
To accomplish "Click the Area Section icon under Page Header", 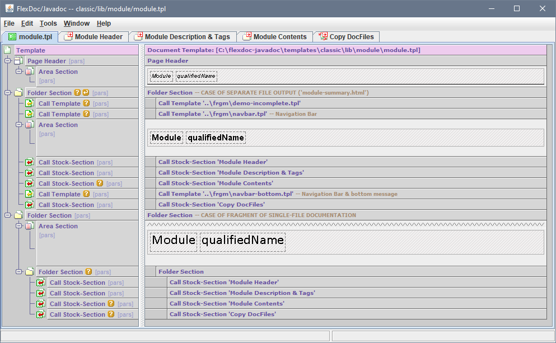I will (30, 72).
